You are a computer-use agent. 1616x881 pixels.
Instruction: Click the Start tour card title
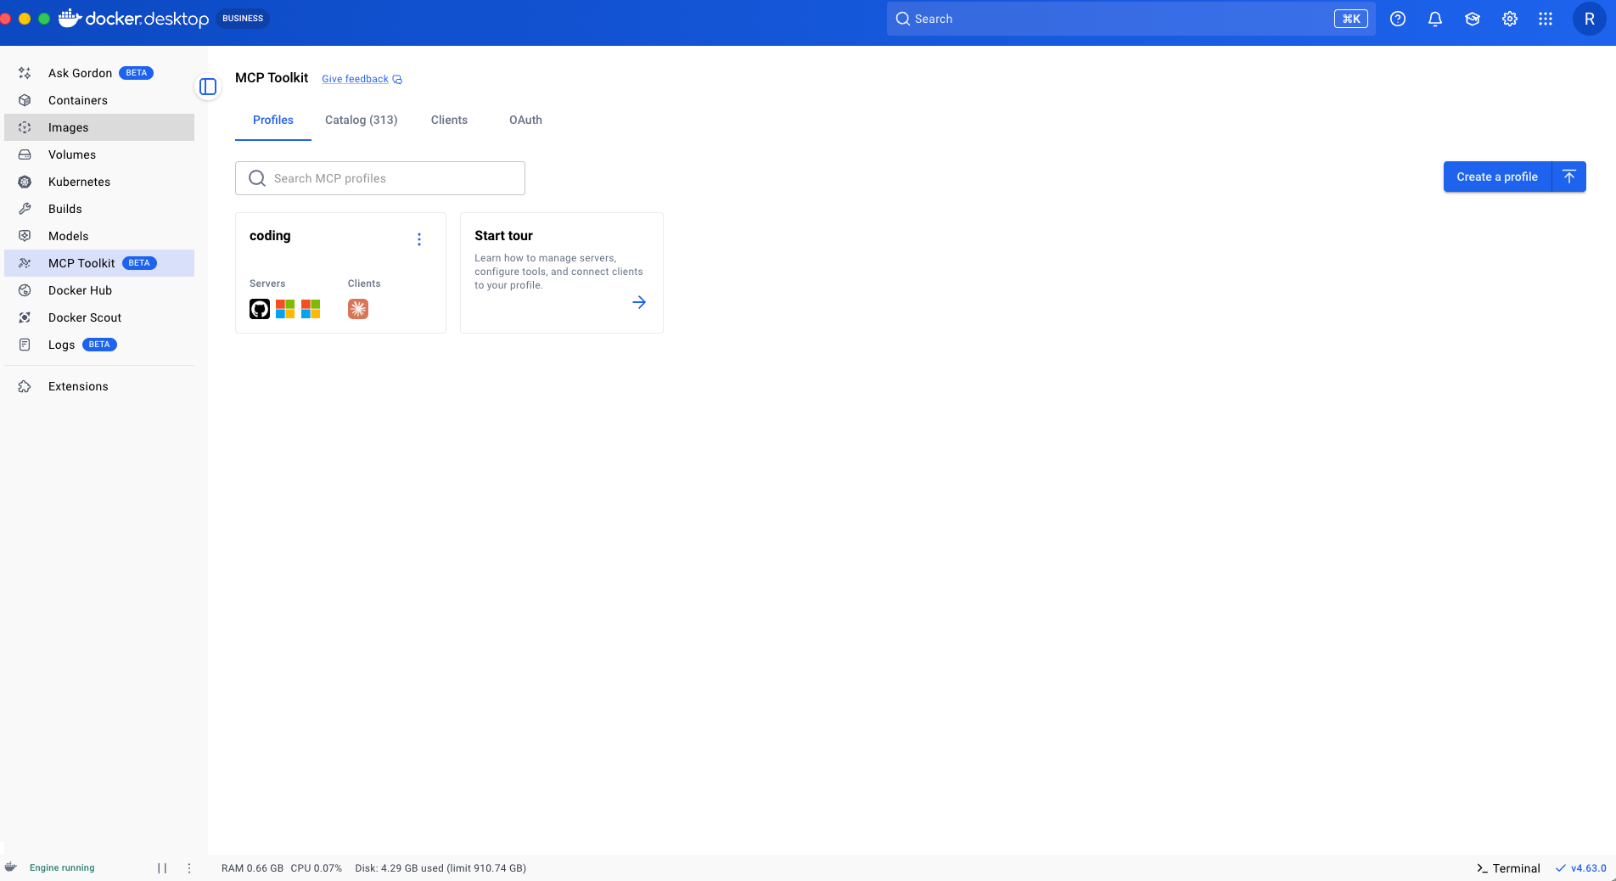[x=504, y=236]
